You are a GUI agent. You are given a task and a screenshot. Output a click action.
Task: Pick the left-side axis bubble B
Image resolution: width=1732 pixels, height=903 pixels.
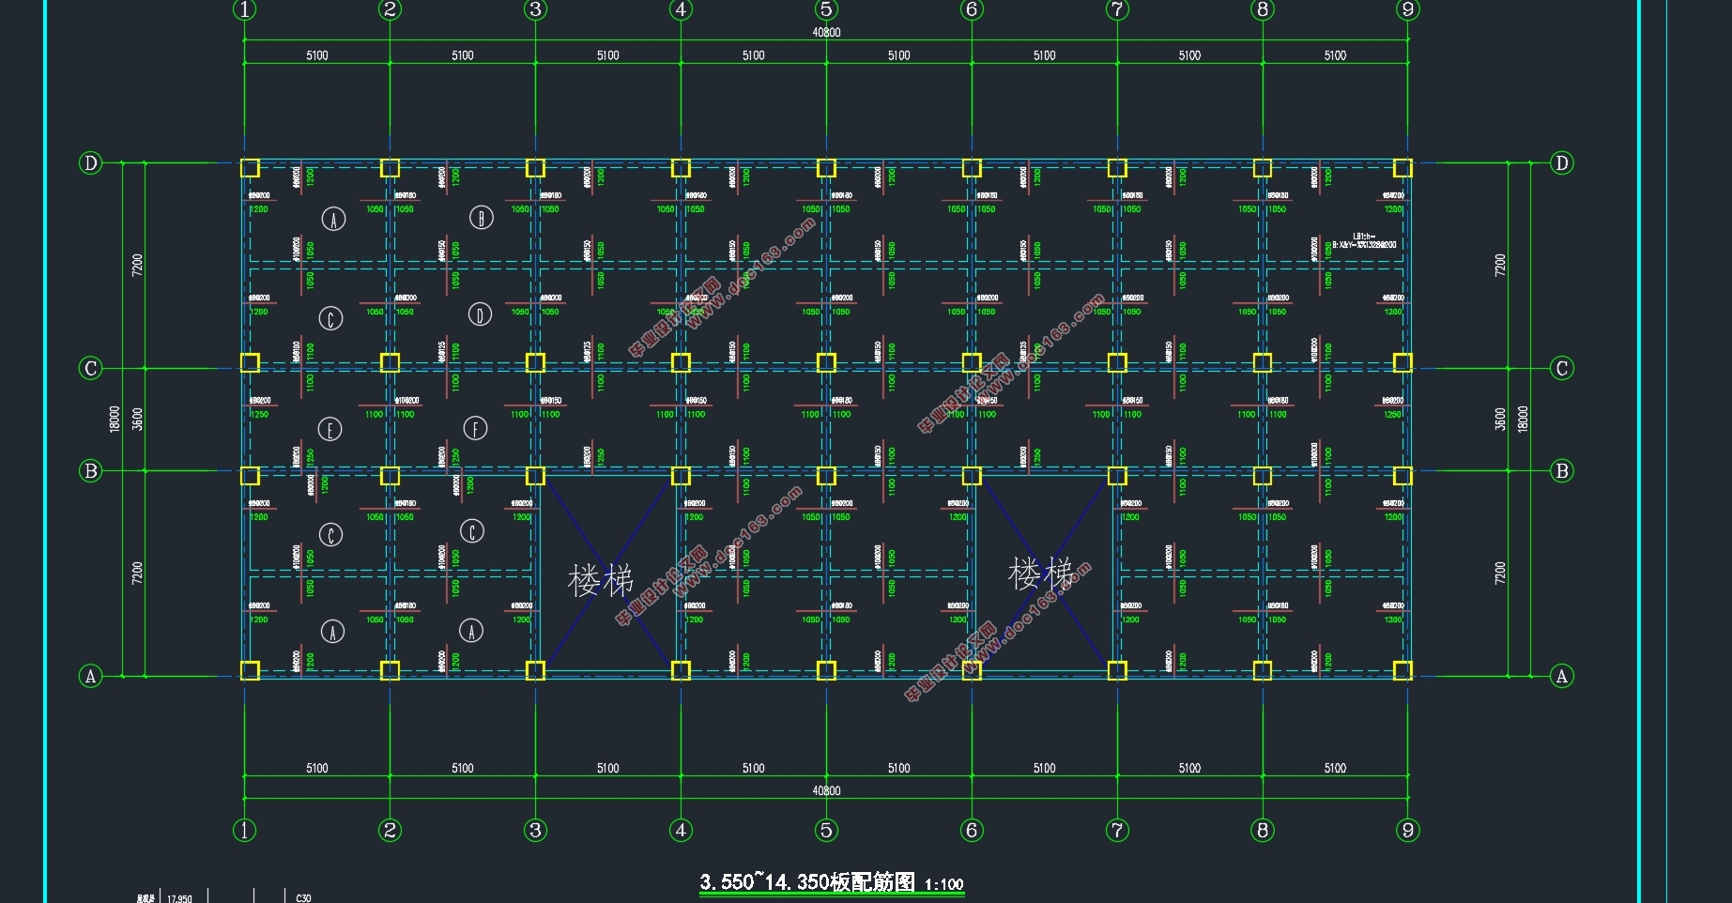90,470
